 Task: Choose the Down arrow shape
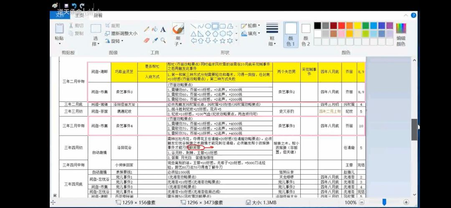coord(208,41)
